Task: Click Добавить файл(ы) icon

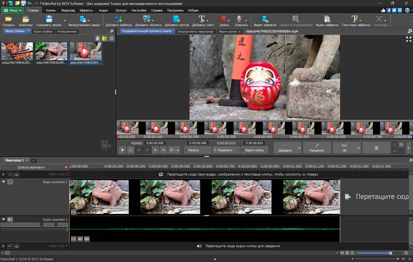Action: [118, 21]
